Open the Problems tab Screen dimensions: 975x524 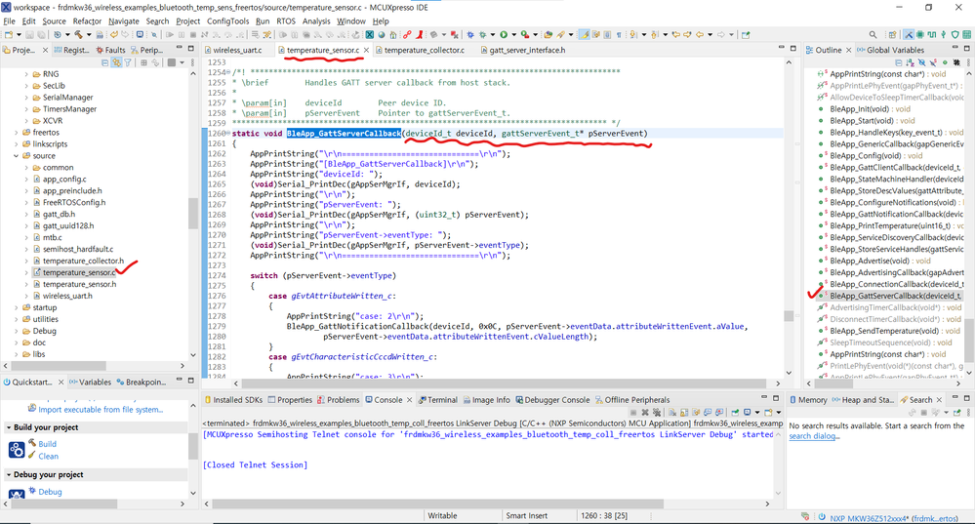click(x=339, y=400)
